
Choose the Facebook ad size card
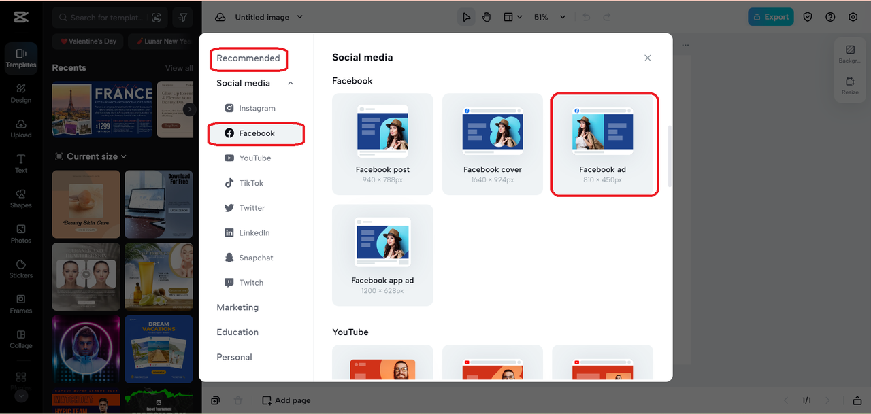click(x=603, y=144)
